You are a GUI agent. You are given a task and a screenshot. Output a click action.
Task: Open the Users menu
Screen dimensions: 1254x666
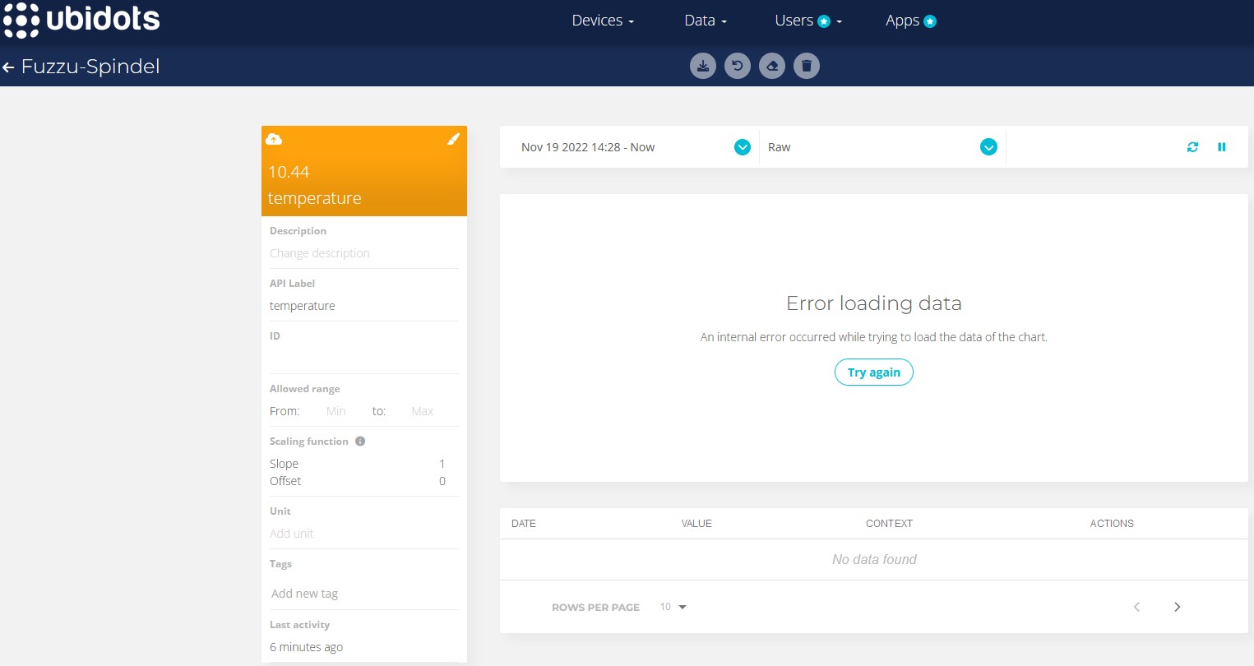807,21
